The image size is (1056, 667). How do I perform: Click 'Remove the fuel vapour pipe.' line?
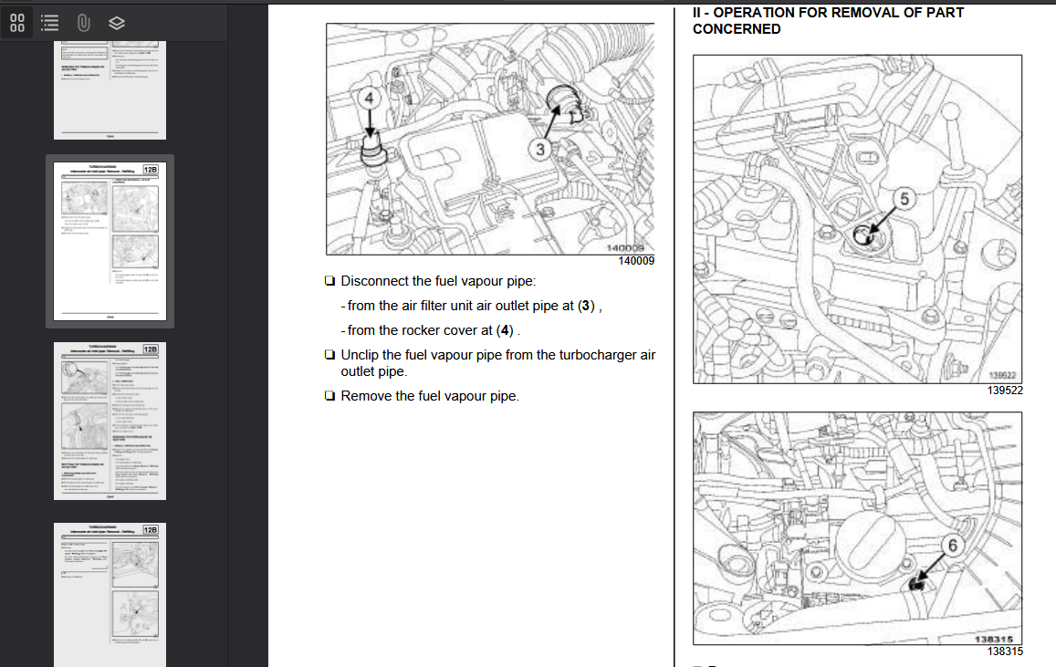coord(431,396)
